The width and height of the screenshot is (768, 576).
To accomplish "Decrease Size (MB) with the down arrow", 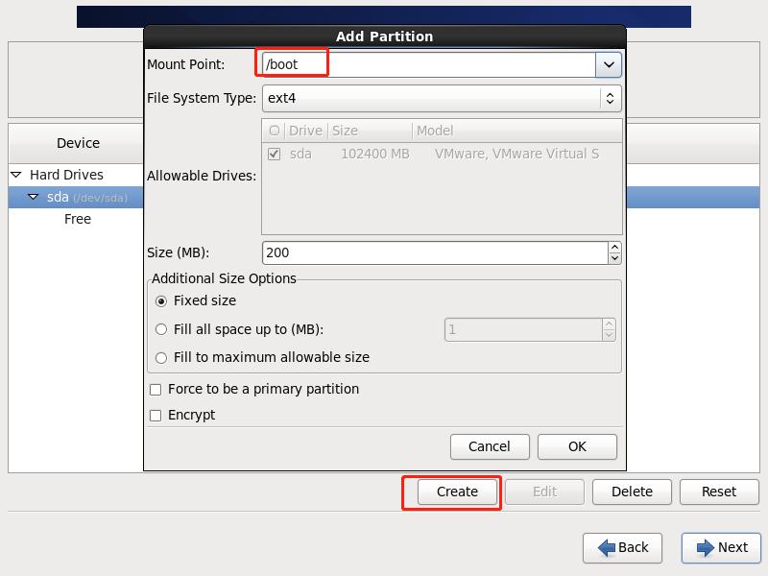I will (x=614, y=258).
